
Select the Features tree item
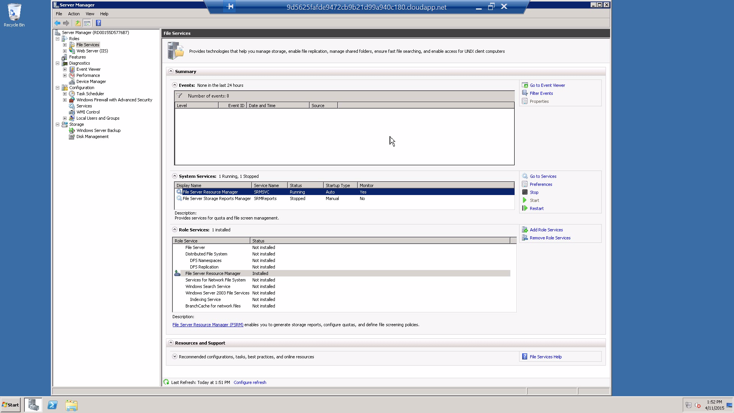pyautogui.click(x=77, y=57)
